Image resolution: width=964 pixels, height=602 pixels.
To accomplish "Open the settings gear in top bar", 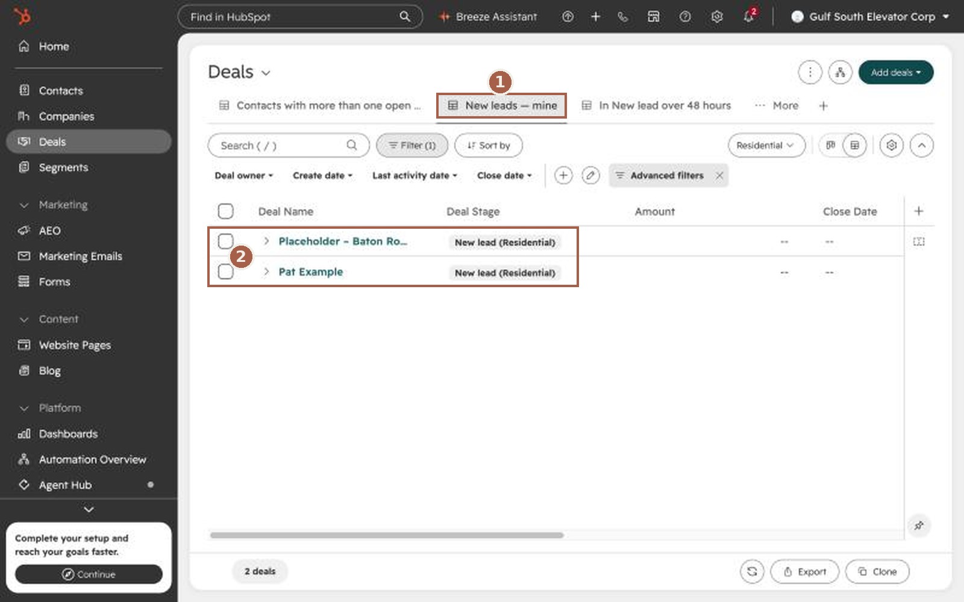I will tap(716, 17).
